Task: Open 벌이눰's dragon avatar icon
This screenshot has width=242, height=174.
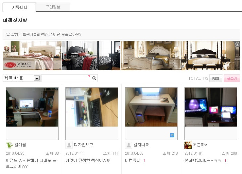Action: pyautogui.click(x=10, y=145)
